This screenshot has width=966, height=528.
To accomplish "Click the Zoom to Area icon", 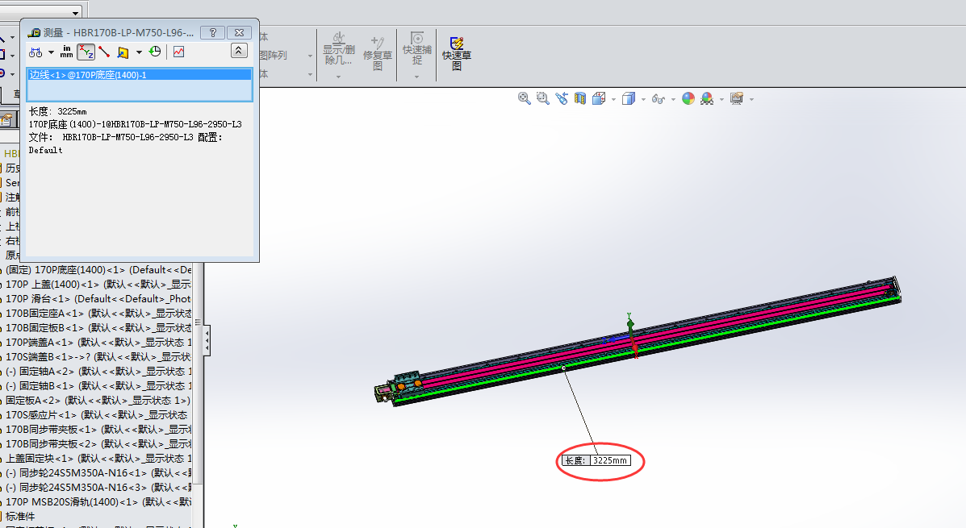I will (x=543, y=98).
